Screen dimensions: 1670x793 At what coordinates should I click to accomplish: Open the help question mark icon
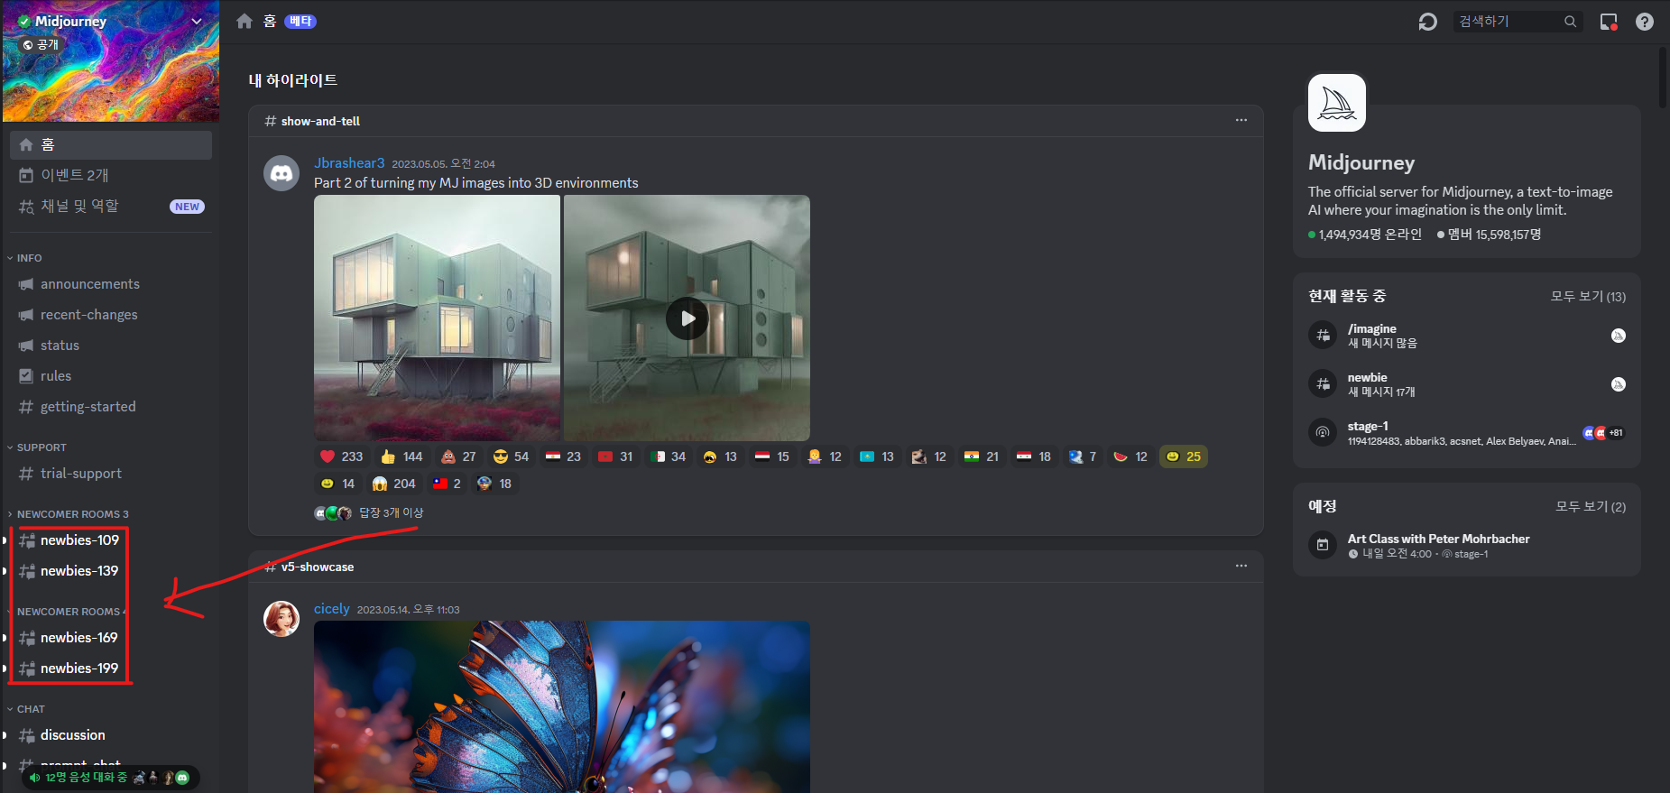tap(1645, 22)
